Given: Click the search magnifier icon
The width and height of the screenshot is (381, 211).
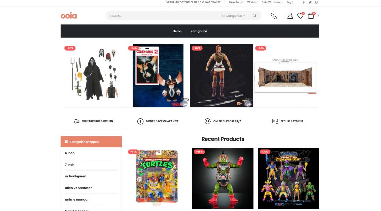Looking at the screenshot, I should 254,16.
